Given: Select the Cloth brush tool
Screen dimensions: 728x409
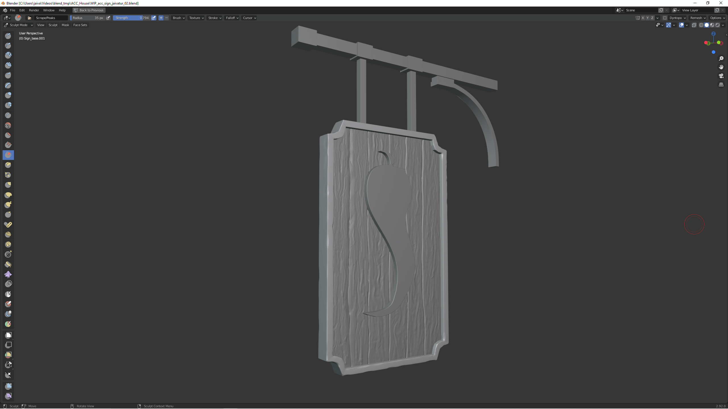Looking at the screenshot, I should 8,274.
